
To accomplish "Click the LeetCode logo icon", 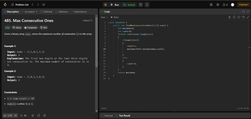I will 5,5.
